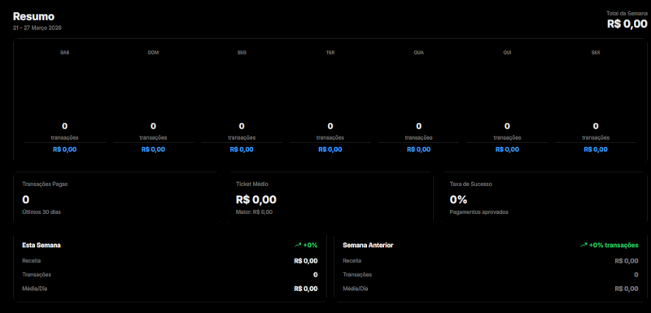Click the blue R$ 0,00 amount for QUI

pos(507,150)
